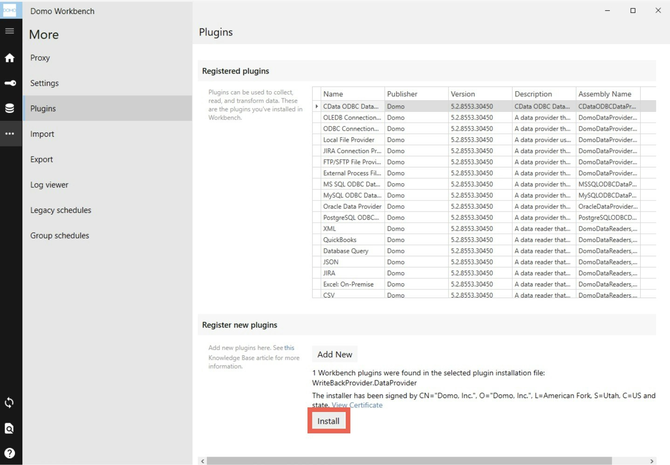Click the Add New button
This screenshot has width=670, height=465.
[335, 354]
